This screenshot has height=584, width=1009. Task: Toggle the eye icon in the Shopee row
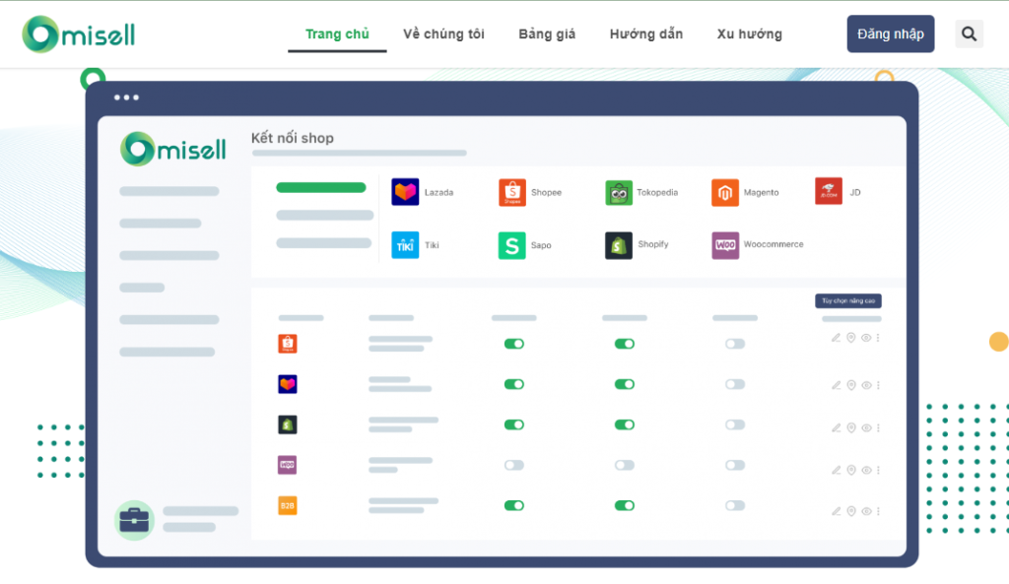tap(866, 338)
